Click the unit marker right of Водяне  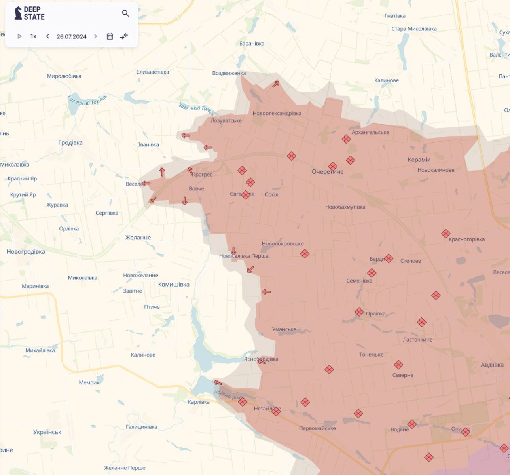(x=412, y=424)
